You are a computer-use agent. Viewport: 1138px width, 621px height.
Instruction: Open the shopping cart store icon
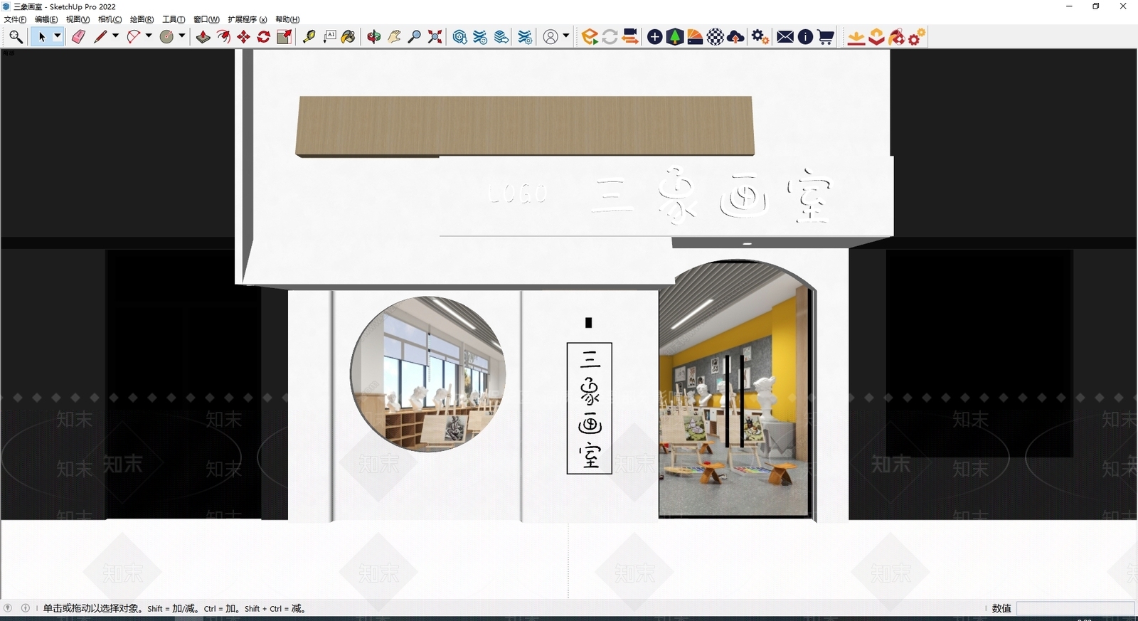826,37
